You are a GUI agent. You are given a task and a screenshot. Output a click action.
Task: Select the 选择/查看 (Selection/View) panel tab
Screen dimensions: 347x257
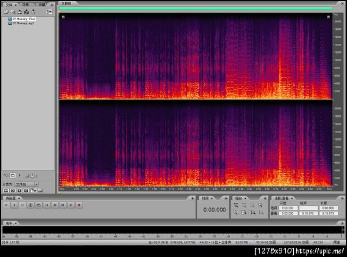click(x=282, y=198)
